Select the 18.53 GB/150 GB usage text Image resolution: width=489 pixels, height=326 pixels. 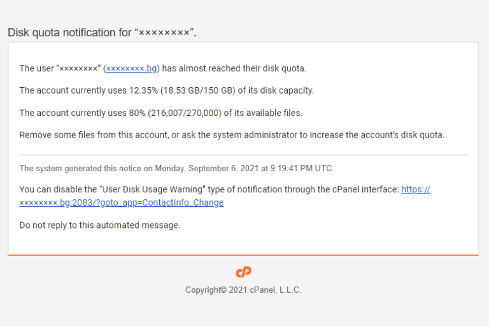(198, 90)
